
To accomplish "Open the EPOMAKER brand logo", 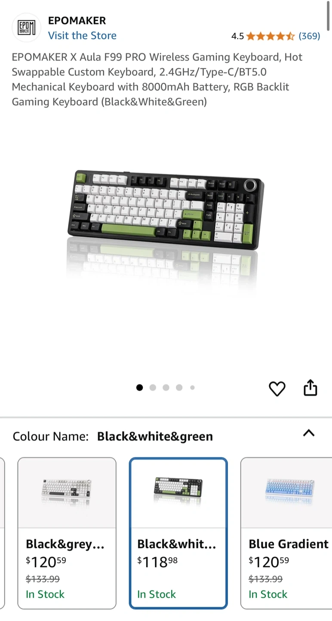I will 26,27.
